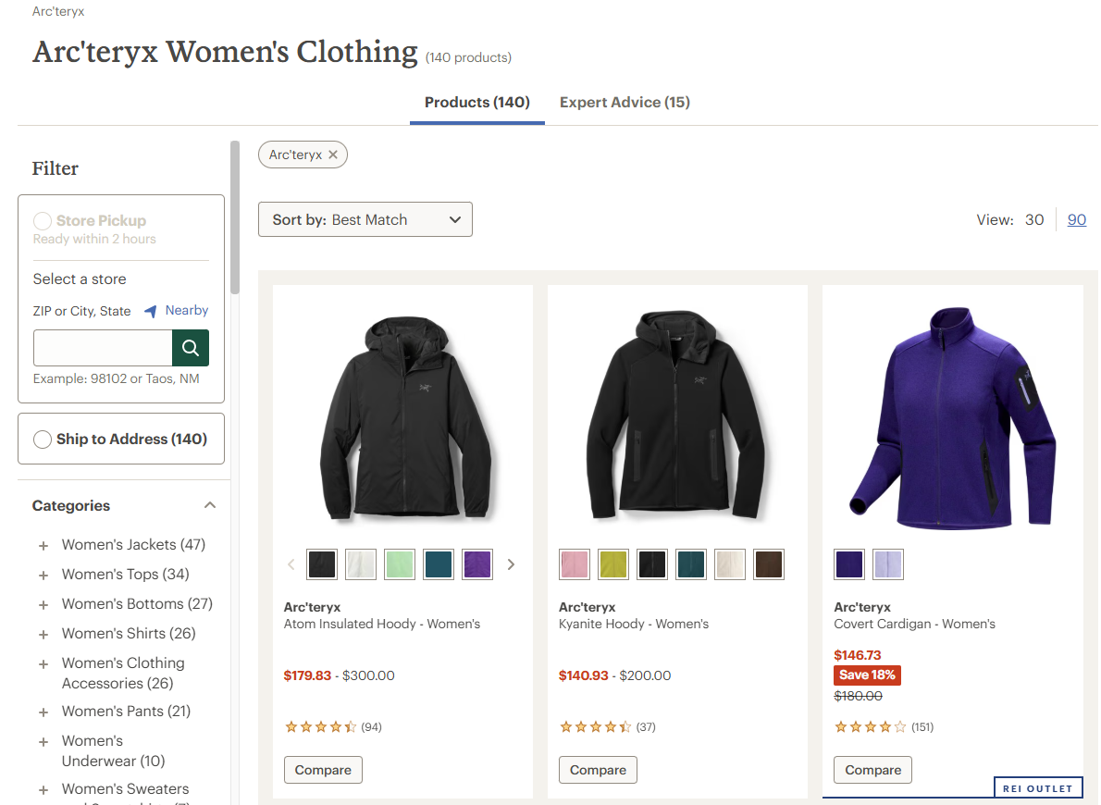Open the Sort by Best Match dropdown
The height and width of the screenshot is (805, 1101).
tap(365, 219)
